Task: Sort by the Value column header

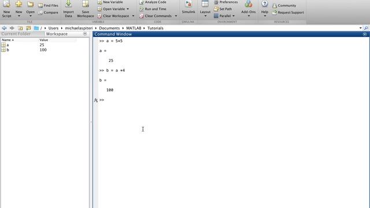Action: pyautogui.click(x=44, y=40)
